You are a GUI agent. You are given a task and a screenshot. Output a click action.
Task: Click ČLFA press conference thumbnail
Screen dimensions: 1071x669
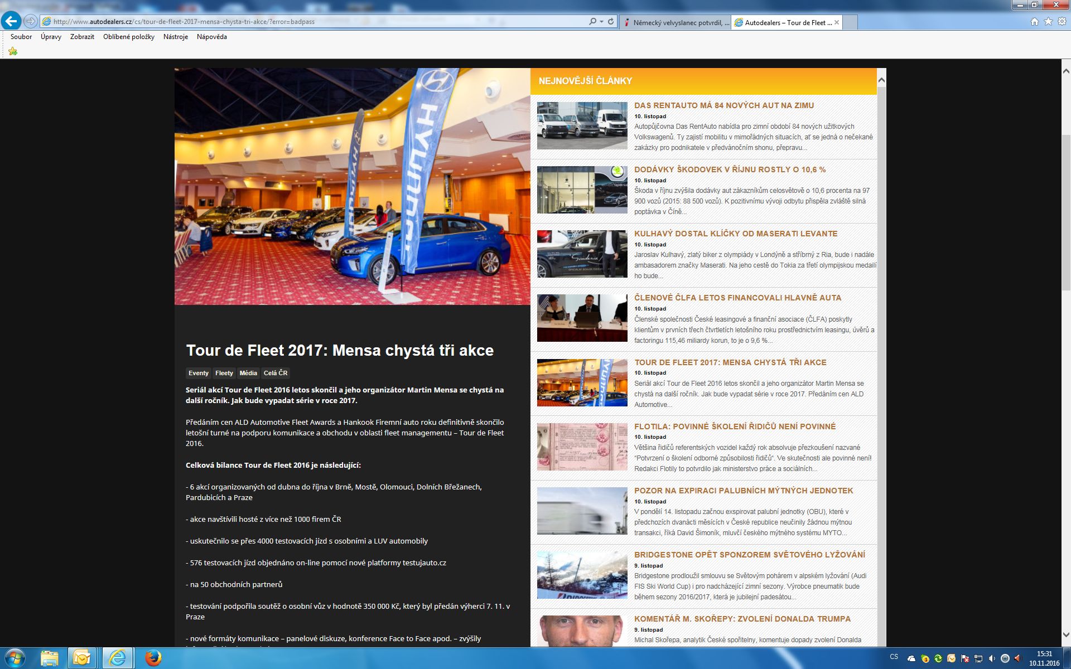point(582,318)
